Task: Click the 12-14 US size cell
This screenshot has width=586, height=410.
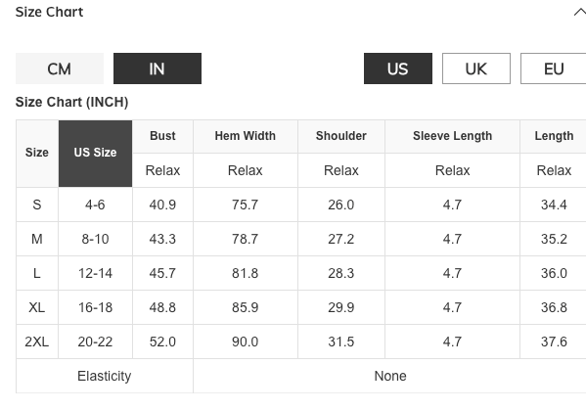Action: click(95, 273)
